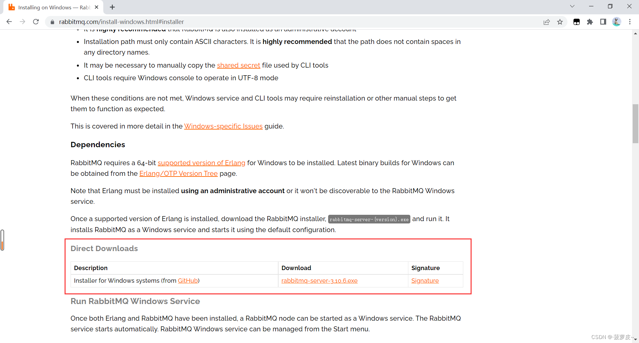Expand the tab search dropdown

tap(572, 6)
